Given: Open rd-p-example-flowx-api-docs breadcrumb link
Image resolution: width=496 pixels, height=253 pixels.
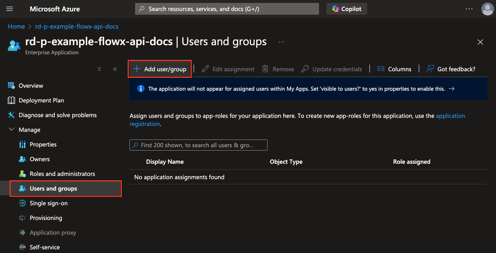Looking at the screenshot, I should (x=77, y=26).
